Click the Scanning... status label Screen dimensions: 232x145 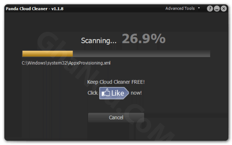click(99, 41)
